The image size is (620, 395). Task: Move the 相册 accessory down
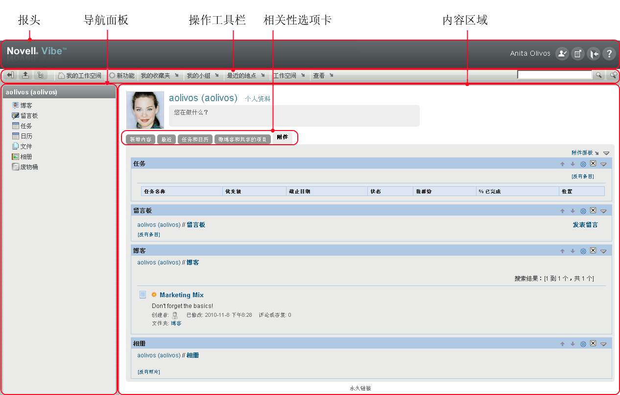(x=572, y=344)
